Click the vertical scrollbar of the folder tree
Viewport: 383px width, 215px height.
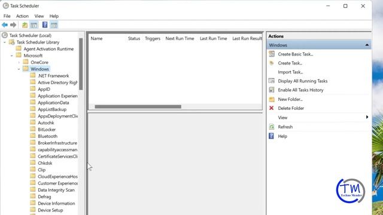click(81, 64)
